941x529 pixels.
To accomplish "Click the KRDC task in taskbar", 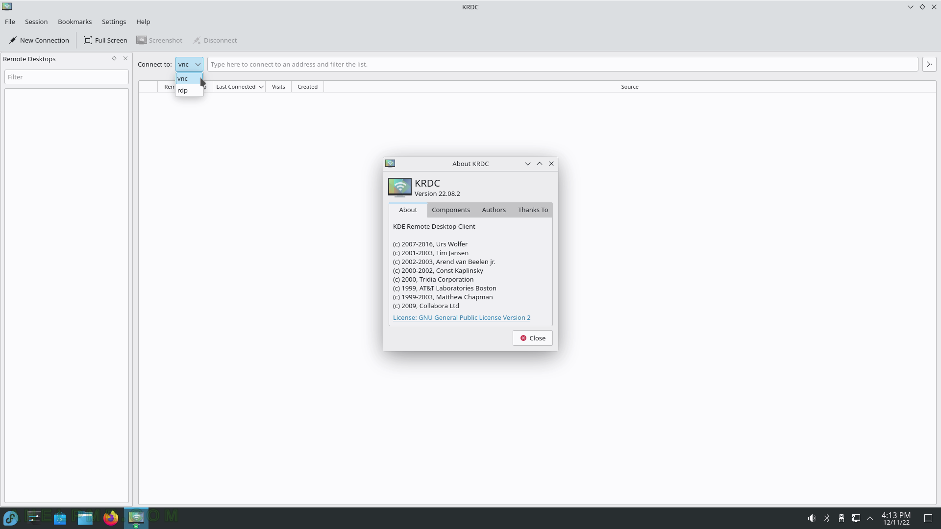I will pyautogui.click(x=136, y=518).
